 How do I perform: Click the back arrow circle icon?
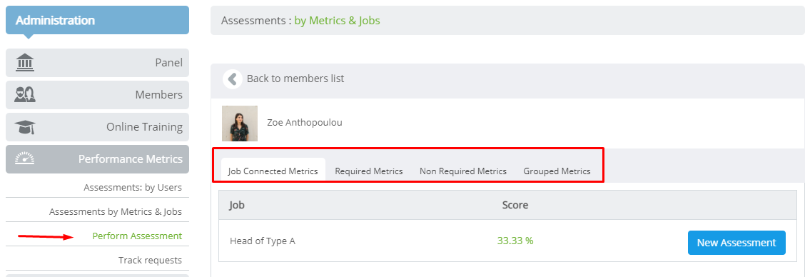click(x=233, y=79)
